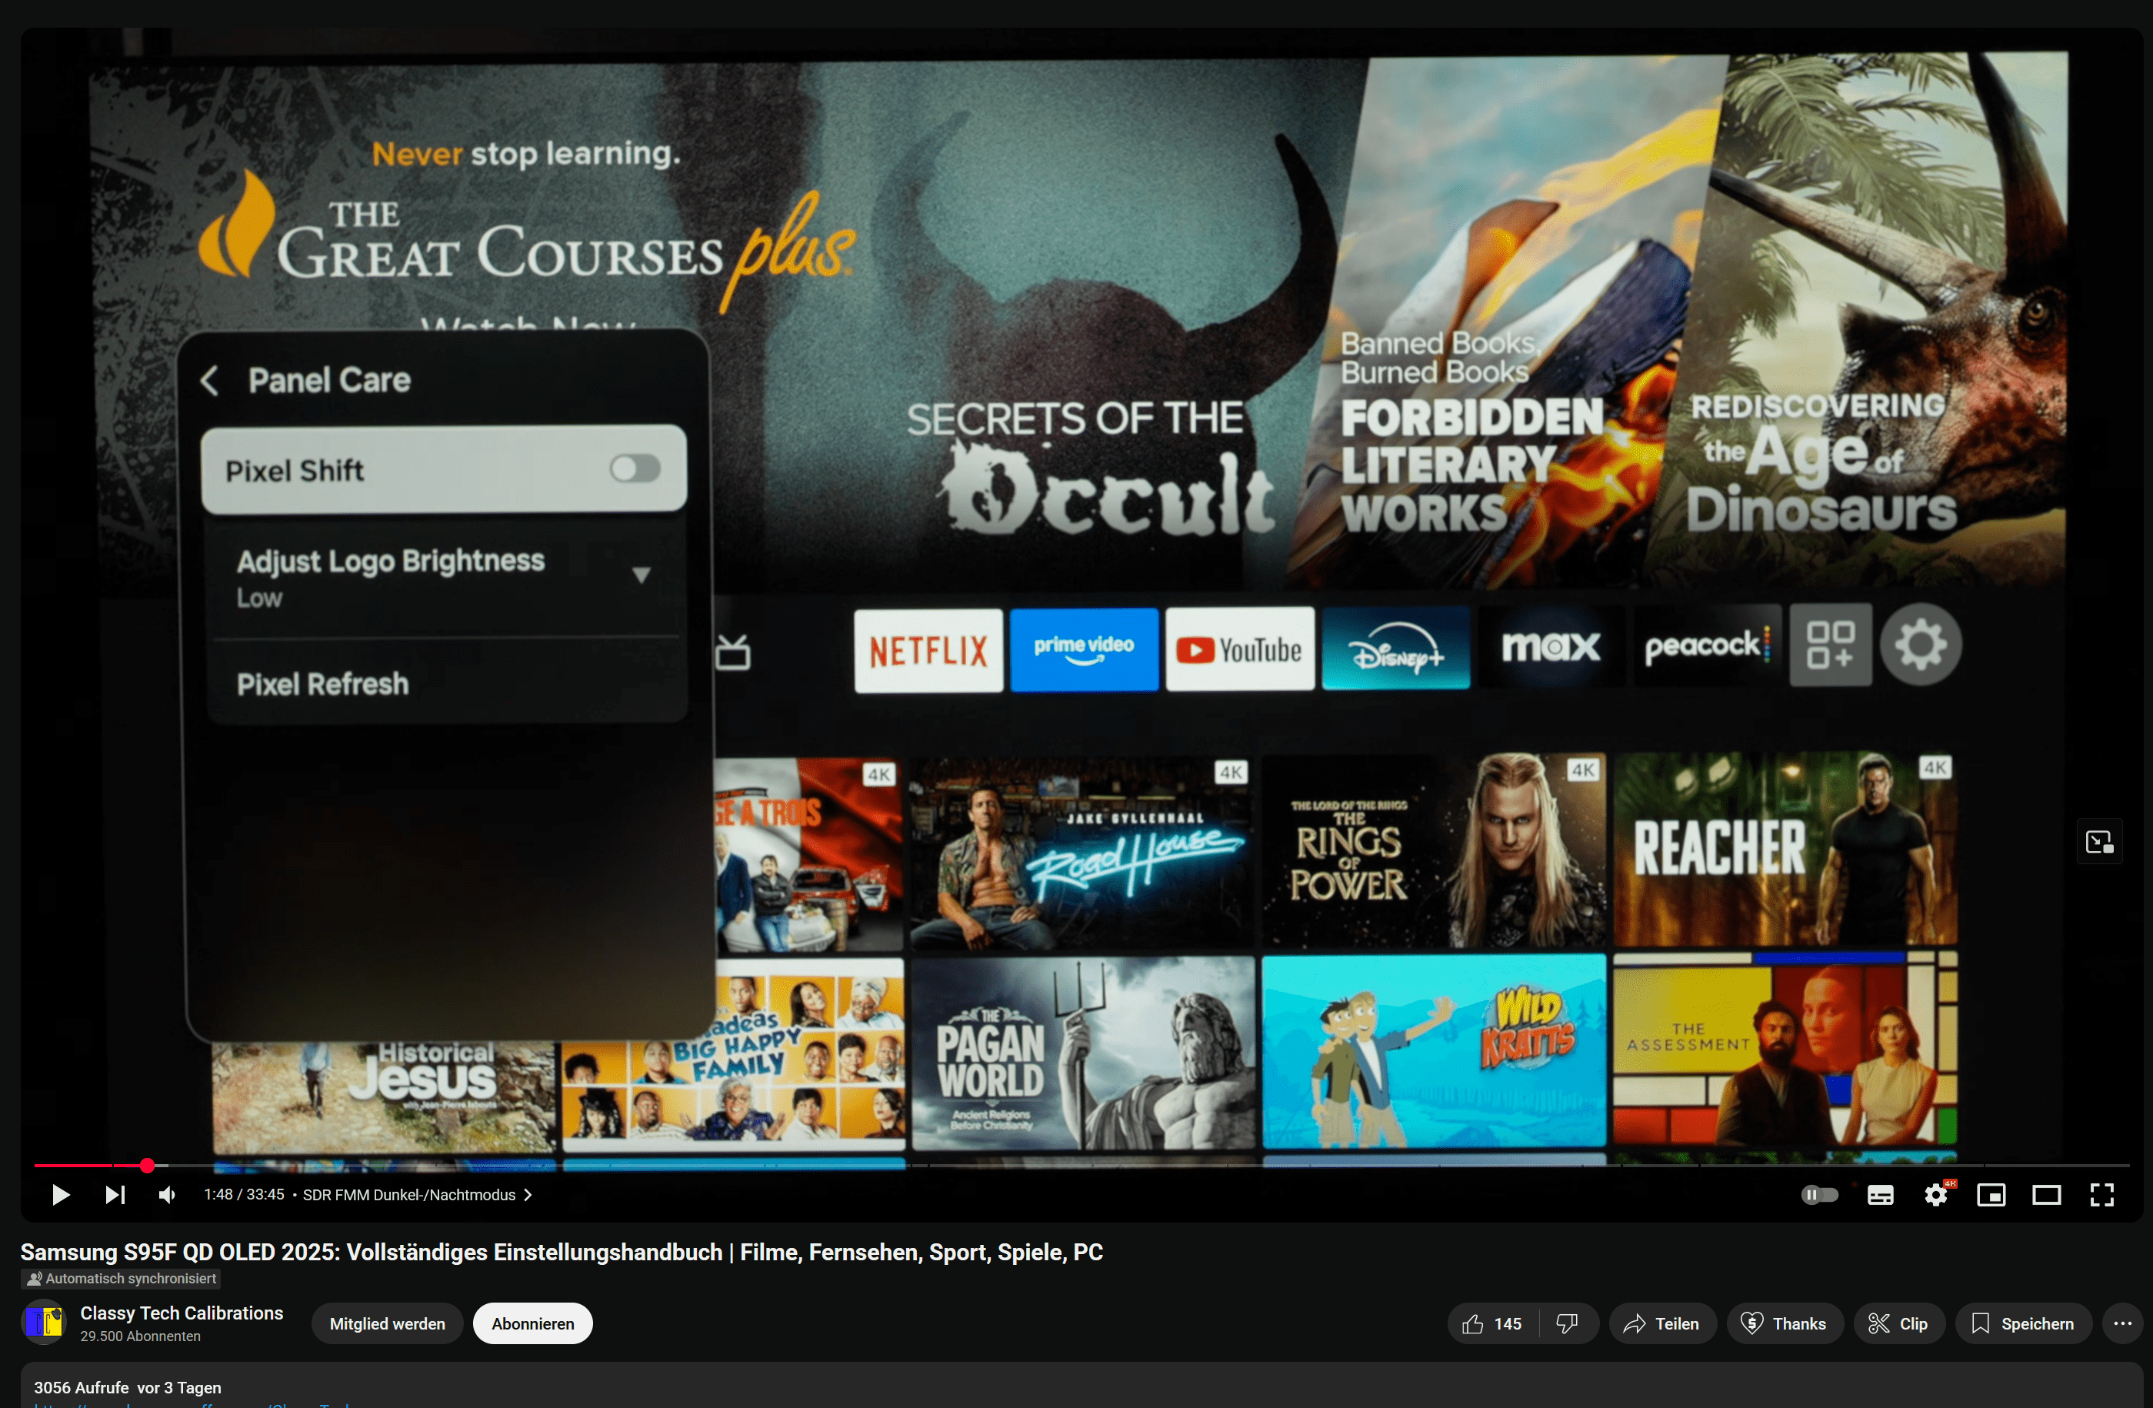Select the Wild Kratts thumbnail
Screen dimensions: 2153x1408
[x=1434, y=1050]
